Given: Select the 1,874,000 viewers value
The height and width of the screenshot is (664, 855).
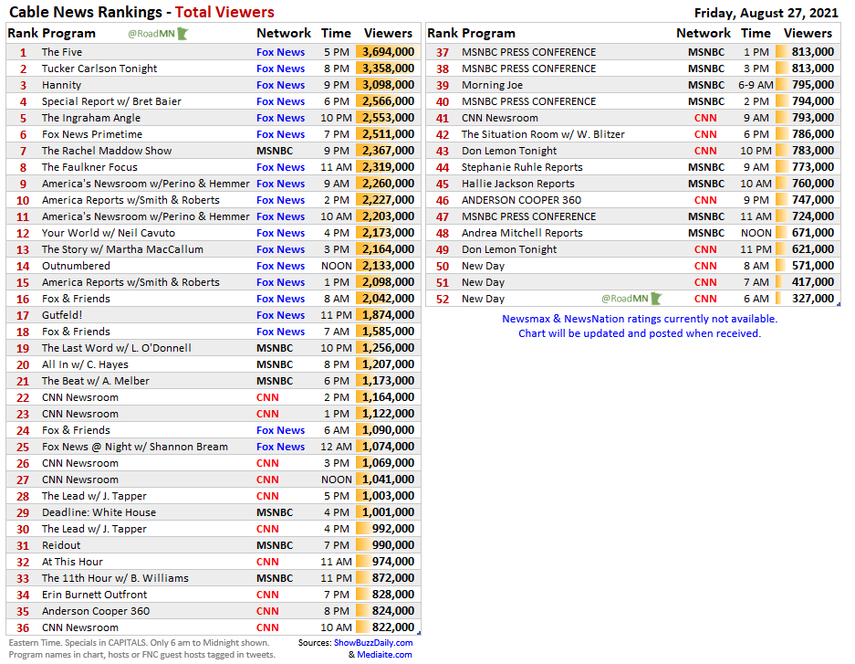Looking at the screenshot, I should (388, 315).
